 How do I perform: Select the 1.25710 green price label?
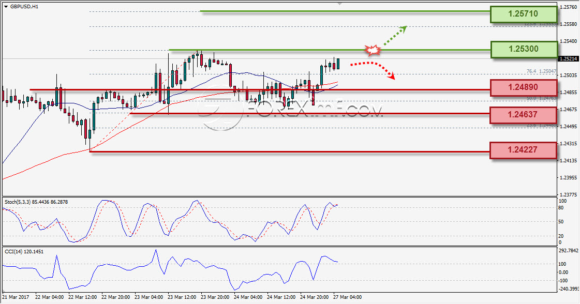click(524, 14)
